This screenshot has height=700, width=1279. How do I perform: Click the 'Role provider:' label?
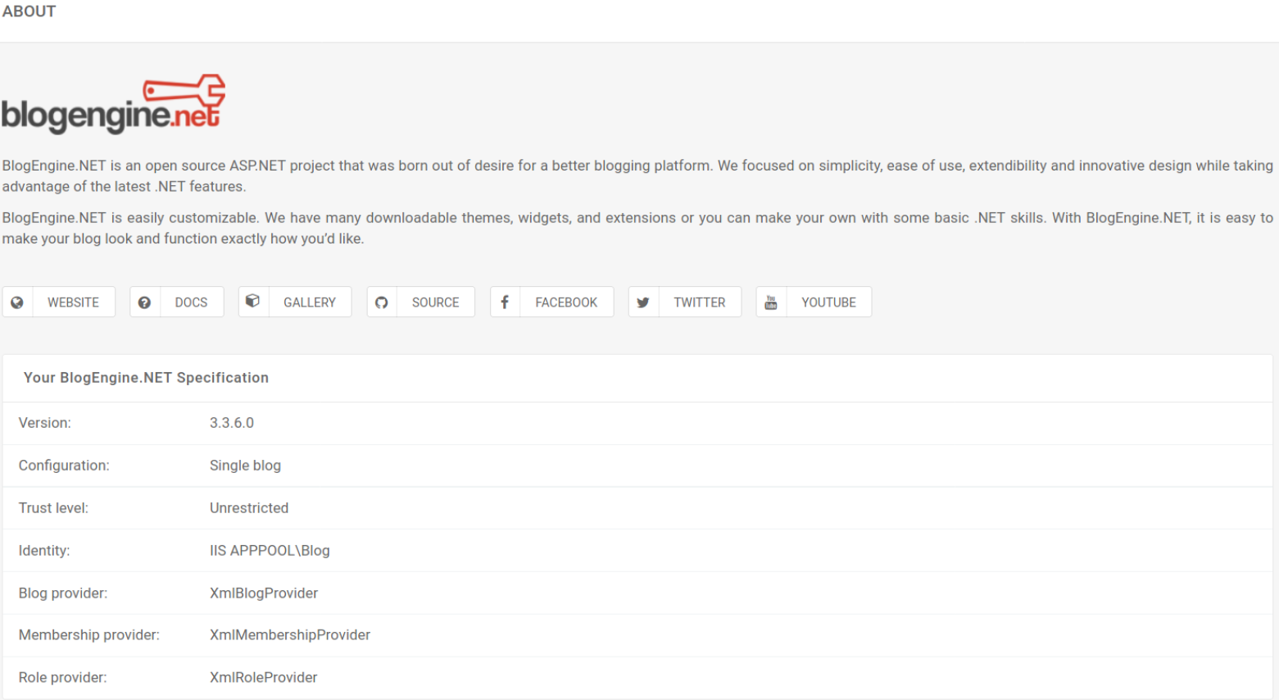[x=63, y=678]
